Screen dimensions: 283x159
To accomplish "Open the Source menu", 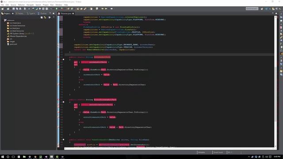I will click(x=13, y=5).
